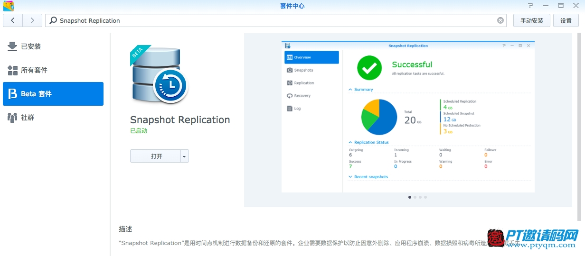The image size is (585, 256).
Task: Click the magnifier search icon
Action: pos(53,20)
